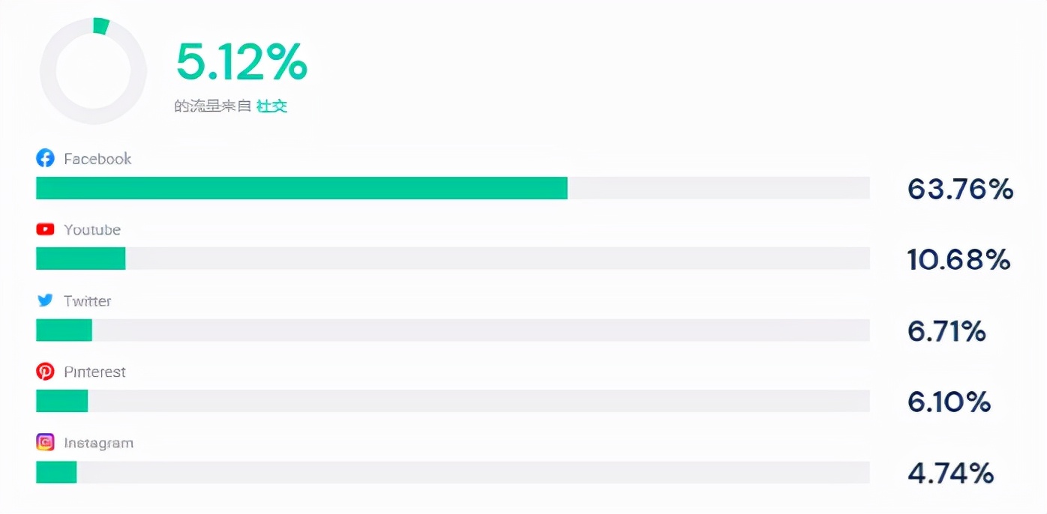The width and height of the screenshot is (1047, 514).
Task: Click the 4.74% Instagram percentage
Action: point(950,474)
